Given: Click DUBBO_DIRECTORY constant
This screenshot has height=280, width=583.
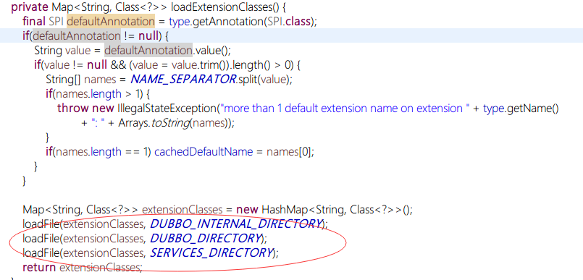Looking at the screenshot, I should click(206, 238).
